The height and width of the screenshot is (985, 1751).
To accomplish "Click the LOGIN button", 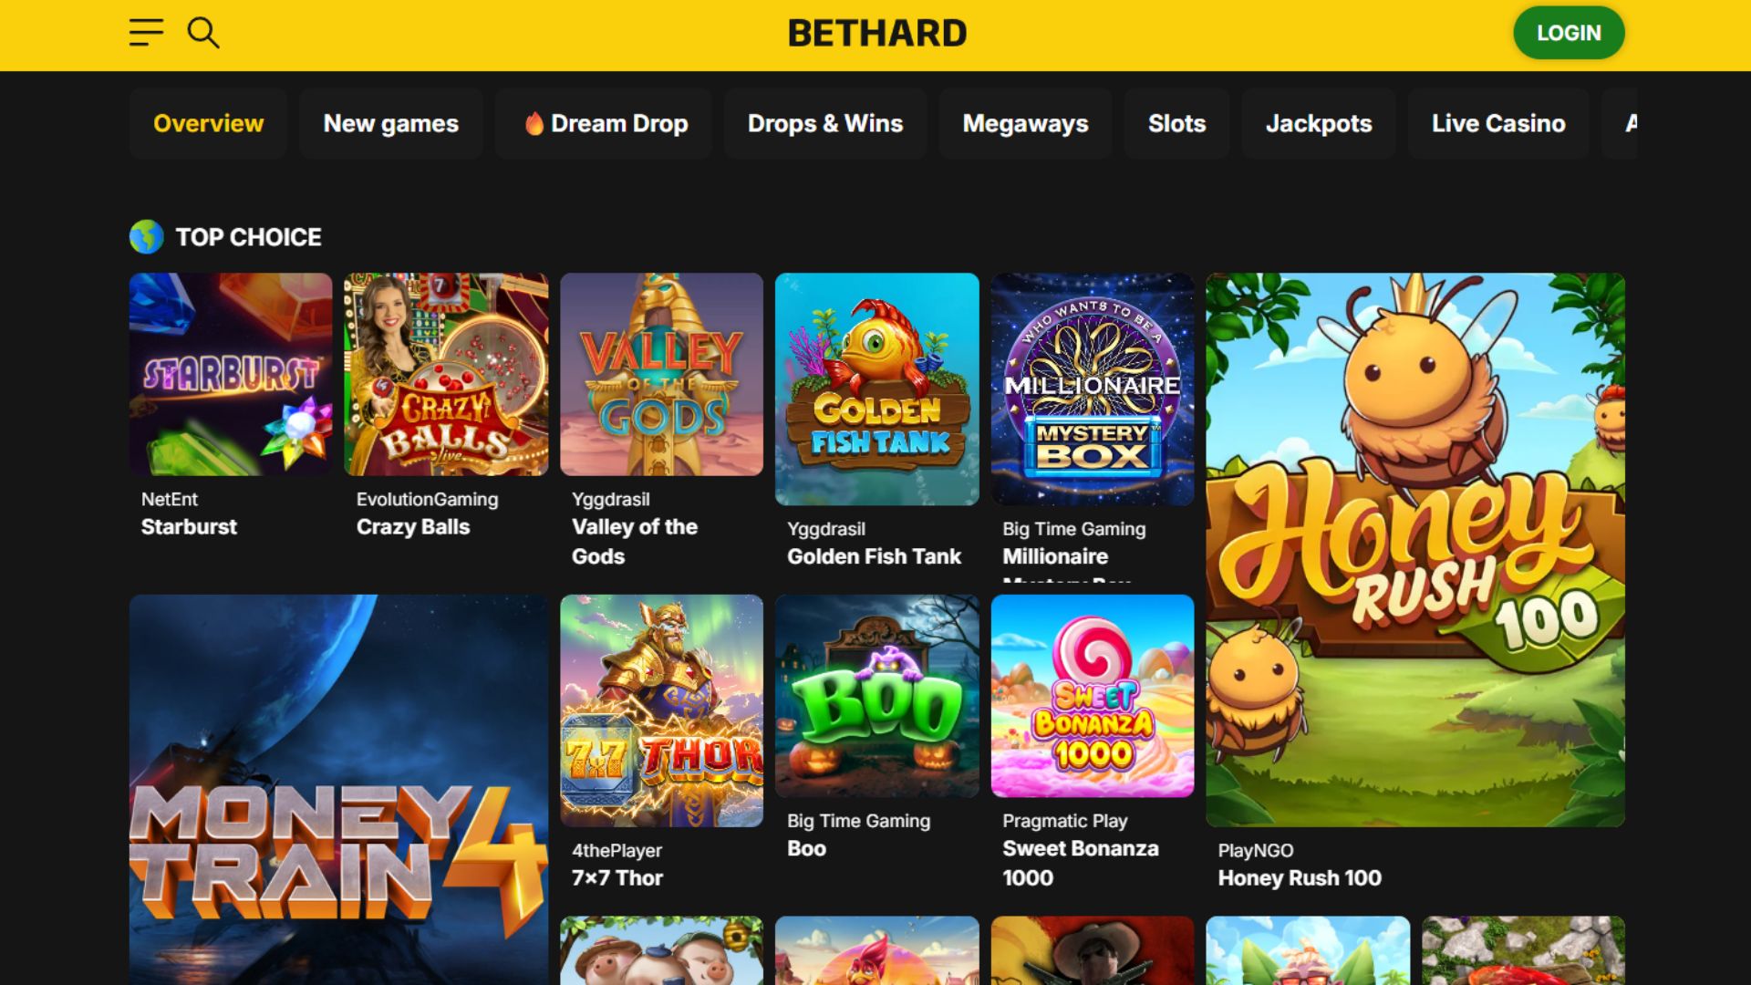I will 1569,33.
